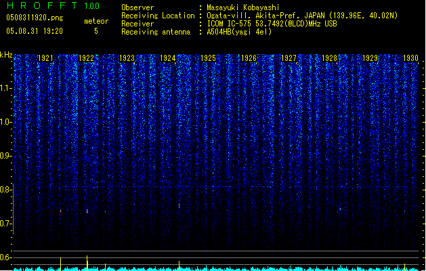
Task: Click the 0.6 frequency axis label
Action: point(6,257)
